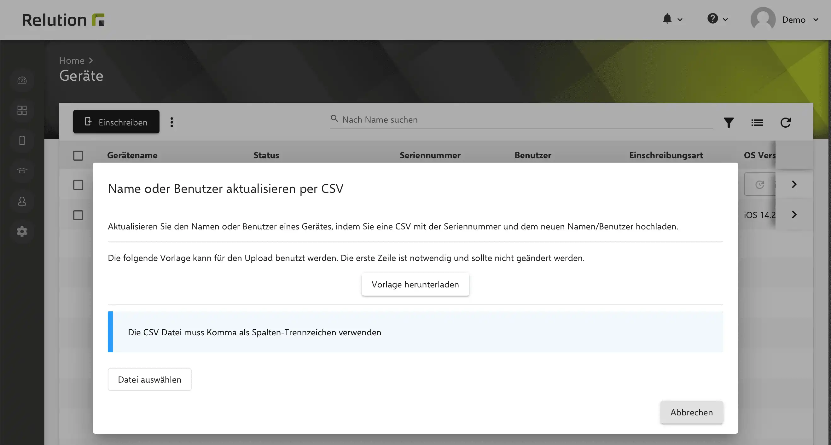Screen dimensions: 831x445
Task: Toggle the first device row checkbox
Action: pyautogui.click(x=78, y=185)
